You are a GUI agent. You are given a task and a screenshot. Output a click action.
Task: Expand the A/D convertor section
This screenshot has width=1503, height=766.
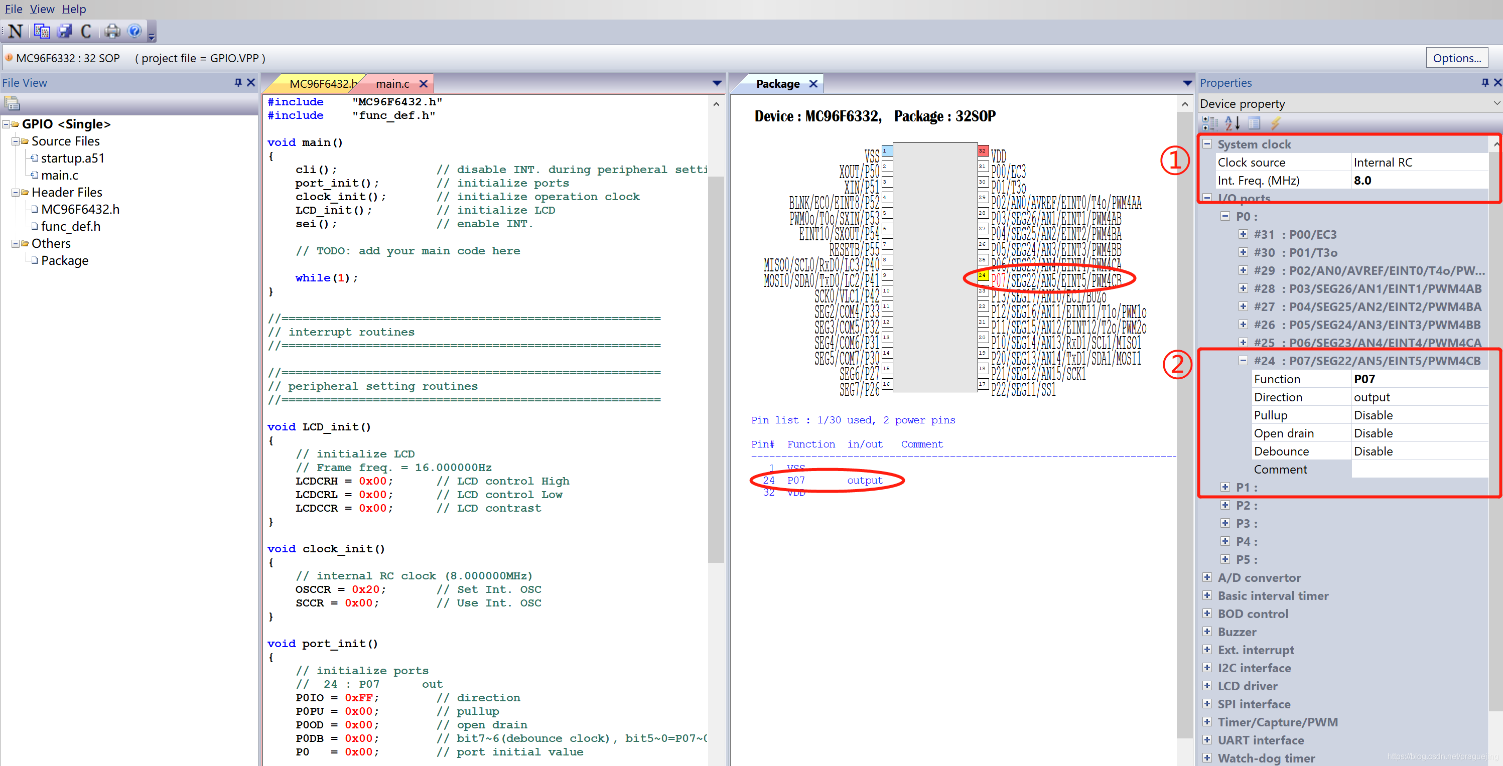click(1207, 577)
